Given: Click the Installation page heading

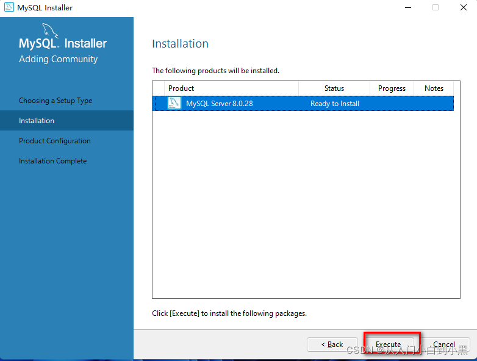Looking at the screenshot, I should coord(180,44).
